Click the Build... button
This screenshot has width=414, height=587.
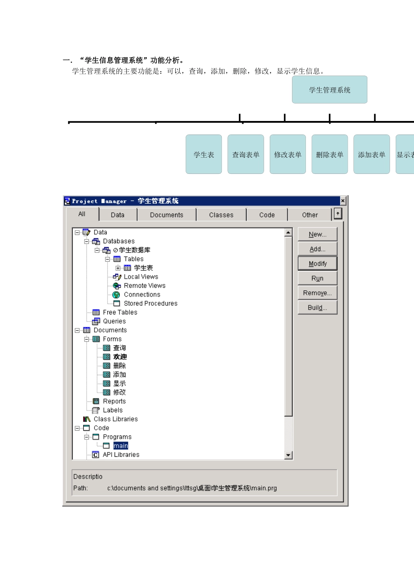[318, 307]
